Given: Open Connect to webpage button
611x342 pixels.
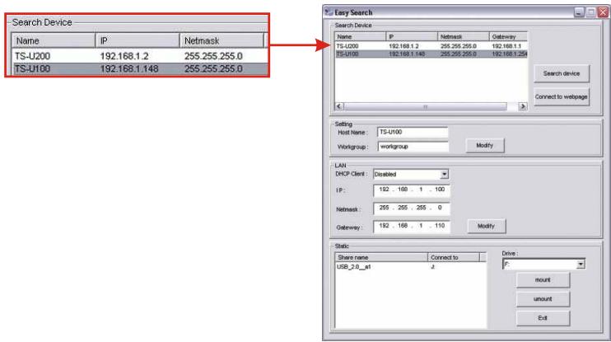Looking at the screenshot, I should pos(561,96).
